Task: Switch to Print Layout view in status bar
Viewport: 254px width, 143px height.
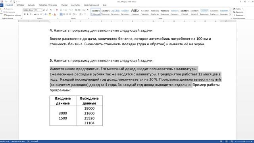Action: coord(227,141)
